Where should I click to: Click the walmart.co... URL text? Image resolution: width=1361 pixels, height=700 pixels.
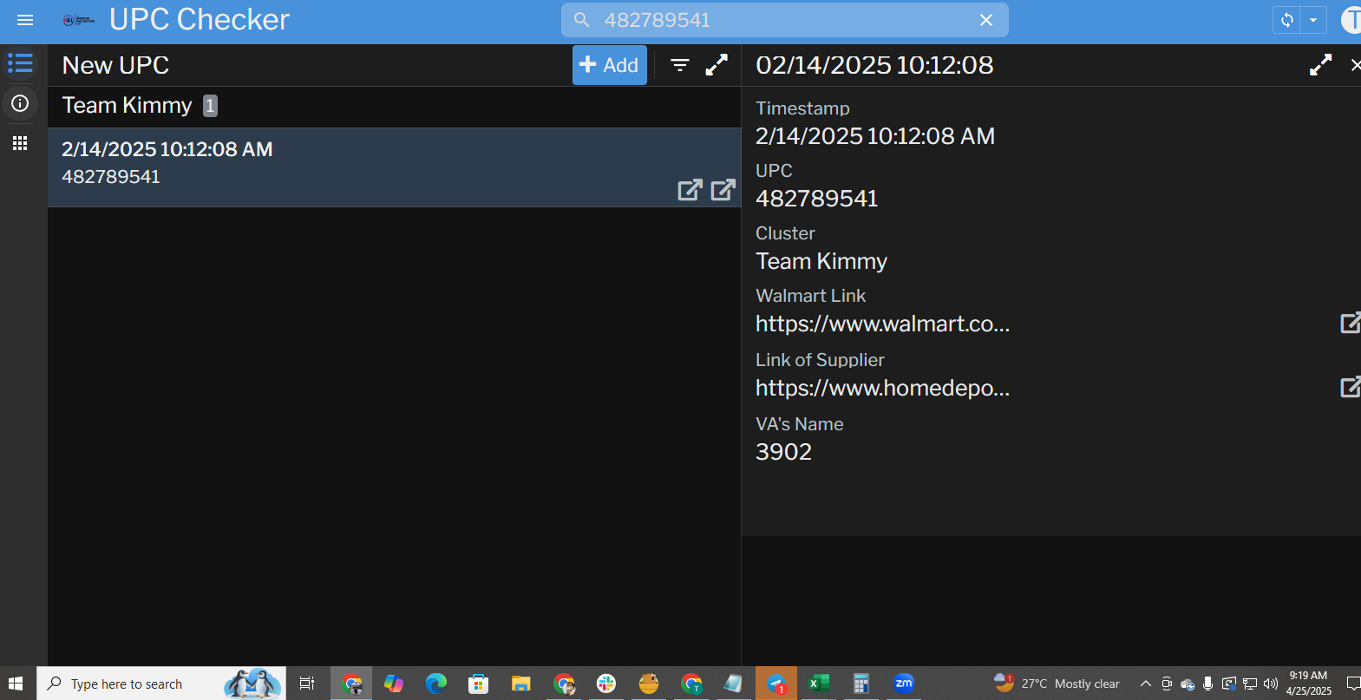(882, 324)
